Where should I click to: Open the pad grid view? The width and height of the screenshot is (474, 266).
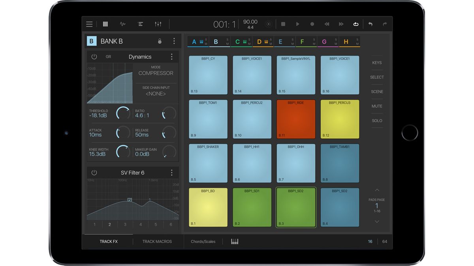105,24
